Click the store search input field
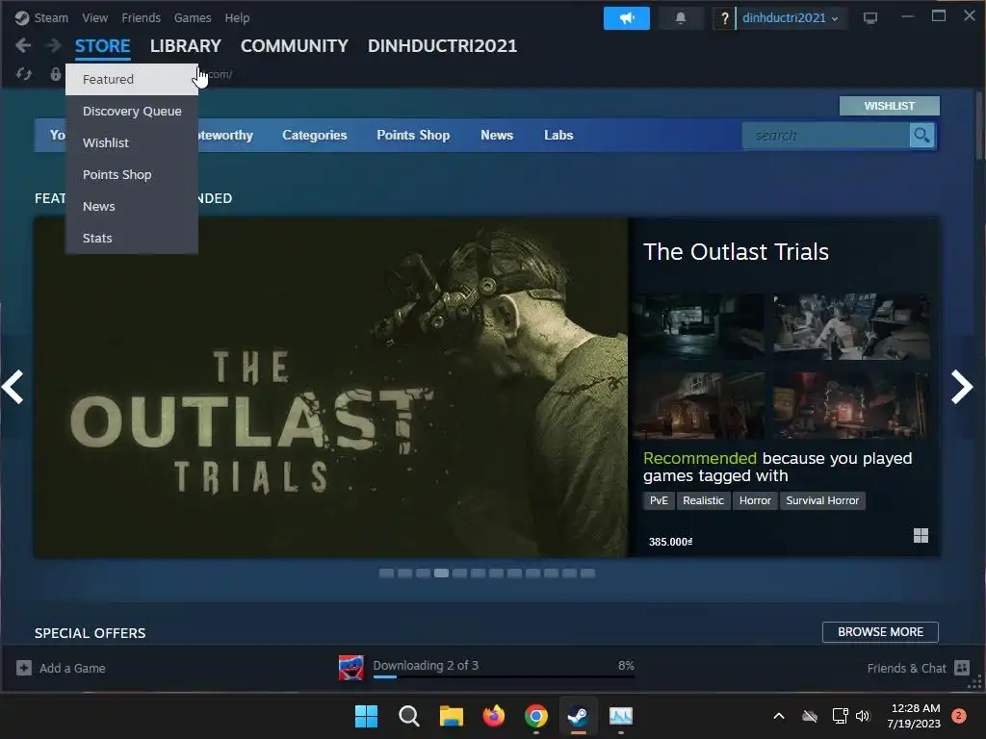The width and height of the screenshot is (986, 739). (826, 135)
